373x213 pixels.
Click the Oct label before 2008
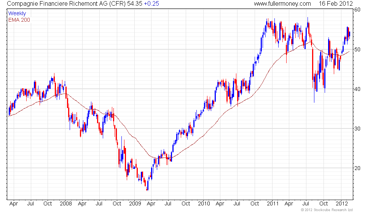point(48,204)
